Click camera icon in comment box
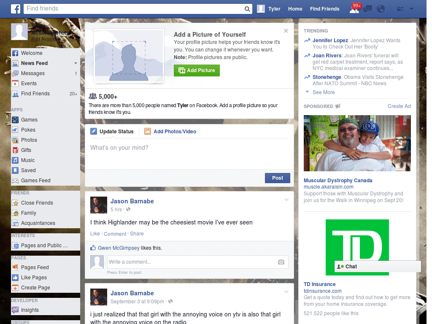 click(281, 262)
